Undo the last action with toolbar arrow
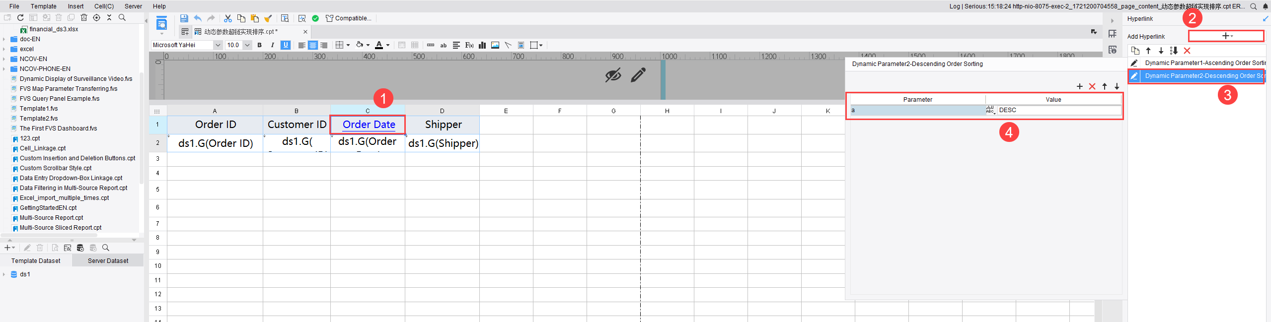Screen dimensions: 1271x322 click(x=198, y=18)
